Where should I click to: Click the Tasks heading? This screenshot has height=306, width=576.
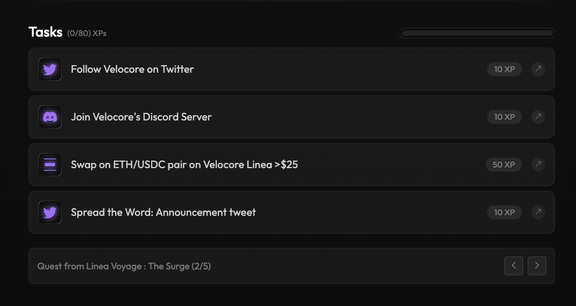point(45,32)
